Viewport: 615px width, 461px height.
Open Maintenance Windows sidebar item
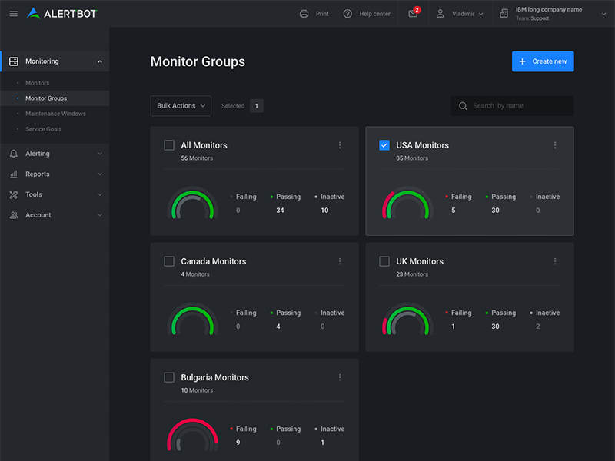tap(55, 114)
